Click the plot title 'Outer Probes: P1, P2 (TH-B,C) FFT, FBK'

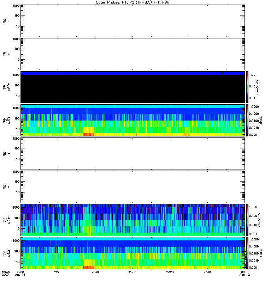click(132, 2)
